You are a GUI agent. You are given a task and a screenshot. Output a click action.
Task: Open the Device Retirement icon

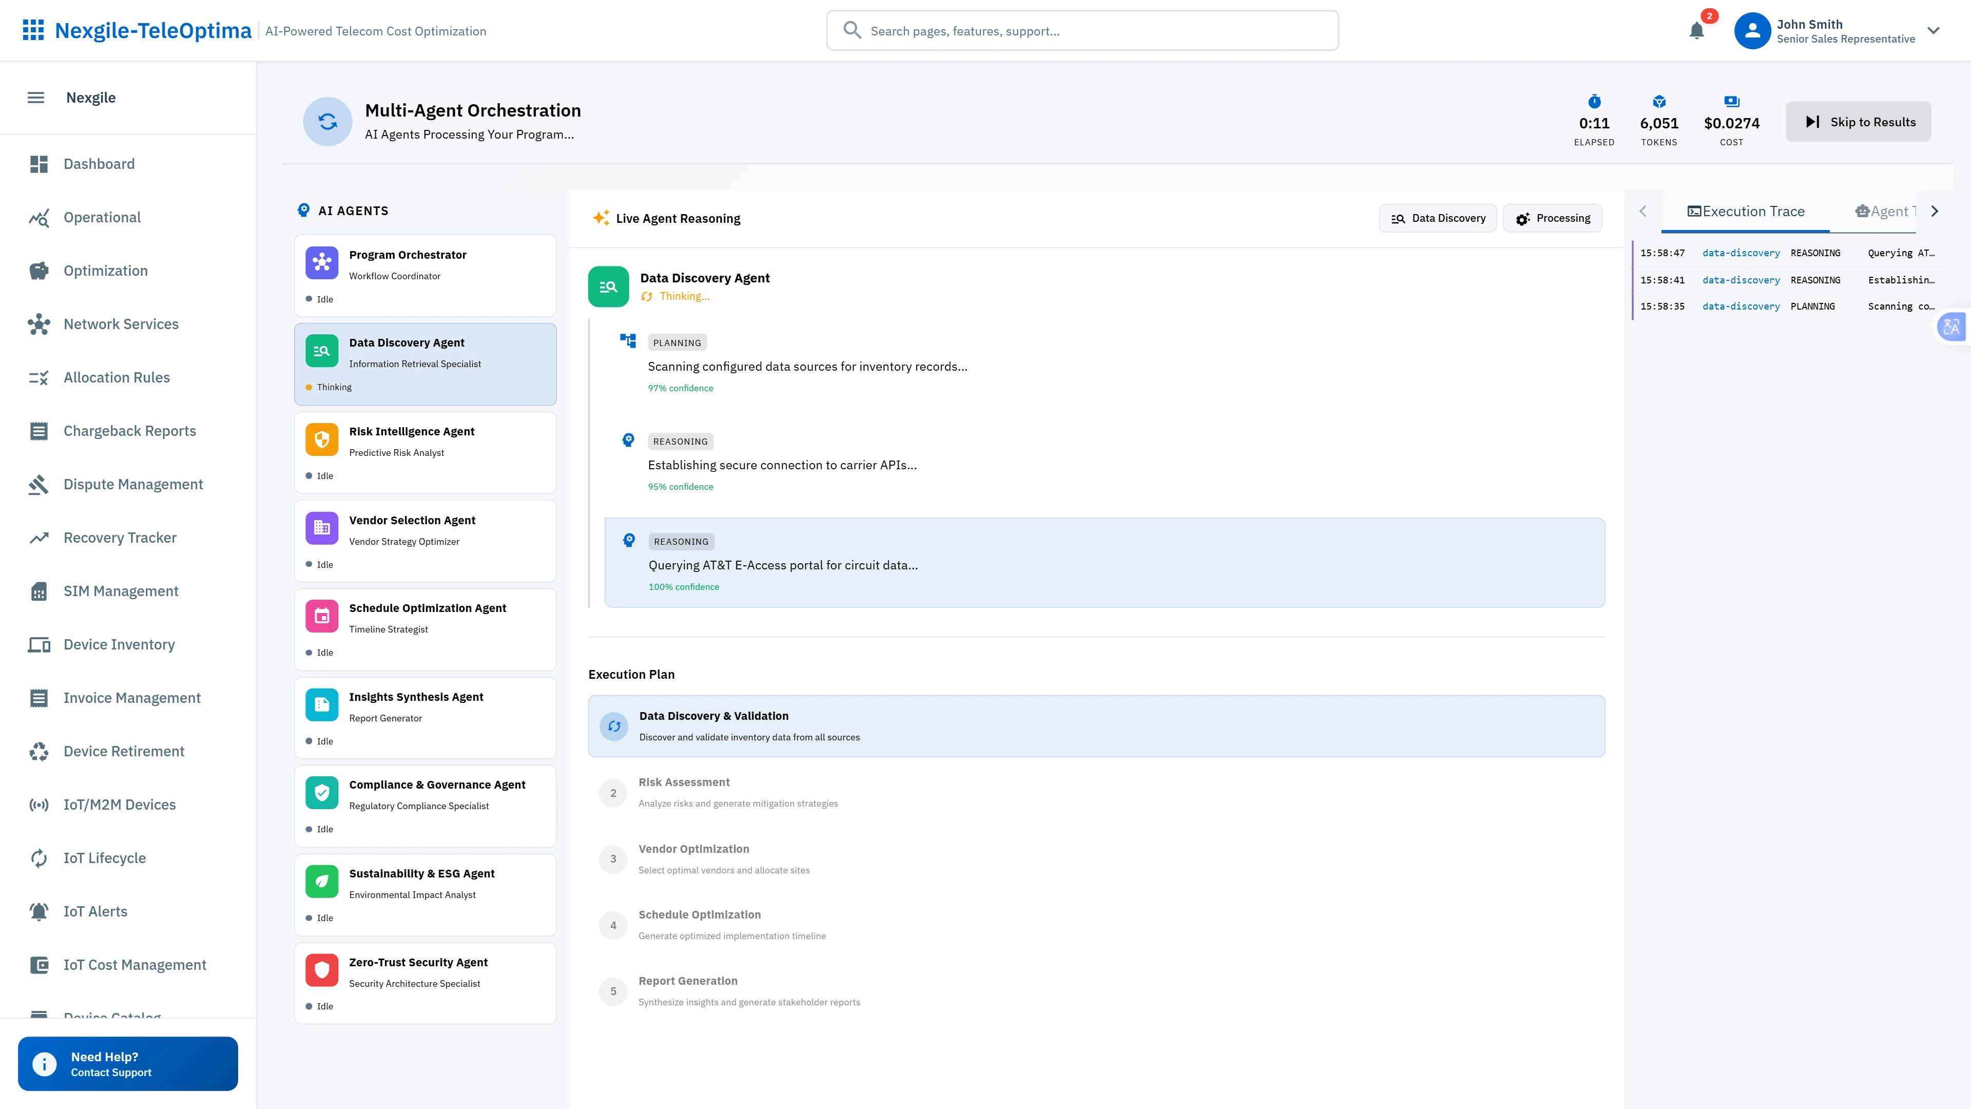(x=39, y=751)
